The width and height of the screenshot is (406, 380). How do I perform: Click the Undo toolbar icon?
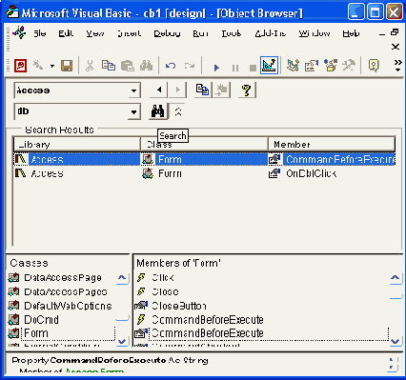tap(171, 66)
